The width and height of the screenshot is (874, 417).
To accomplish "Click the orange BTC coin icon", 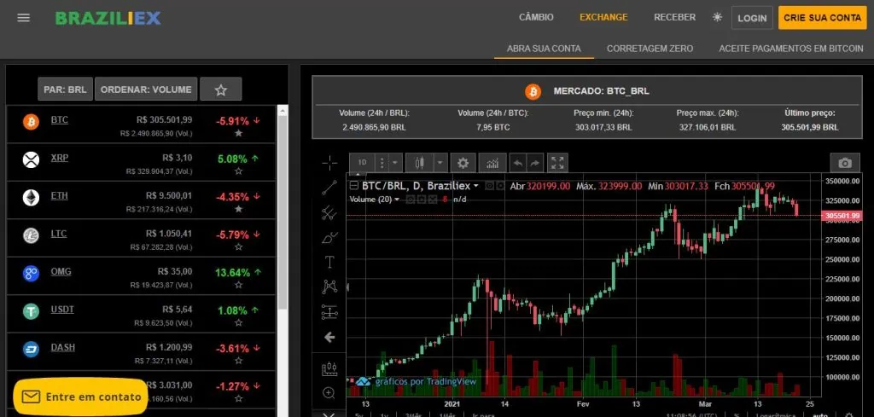I will (x=32, y=122).
